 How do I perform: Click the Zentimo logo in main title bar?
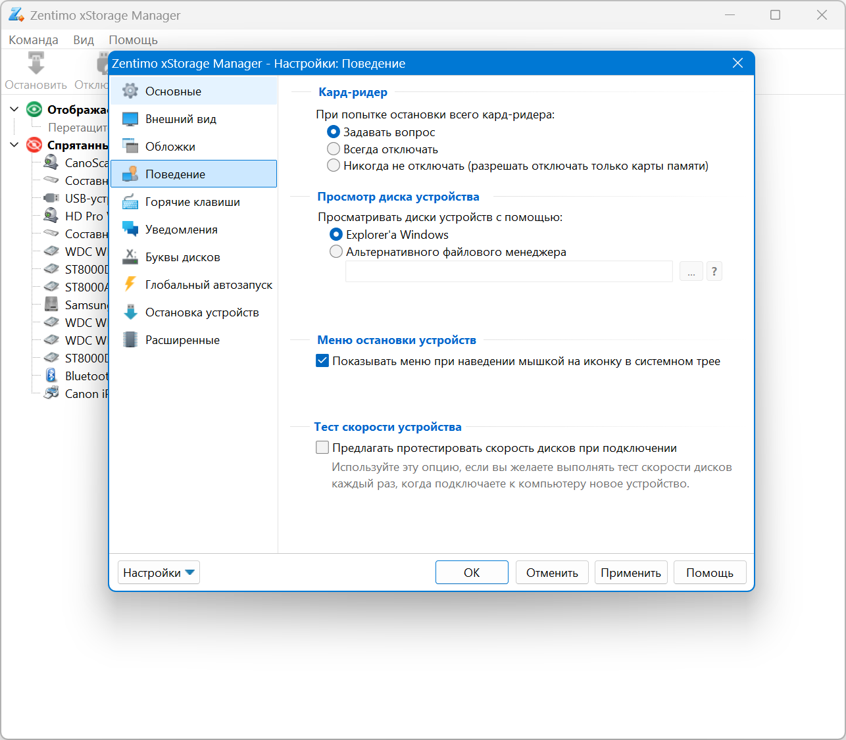(16, 15)
